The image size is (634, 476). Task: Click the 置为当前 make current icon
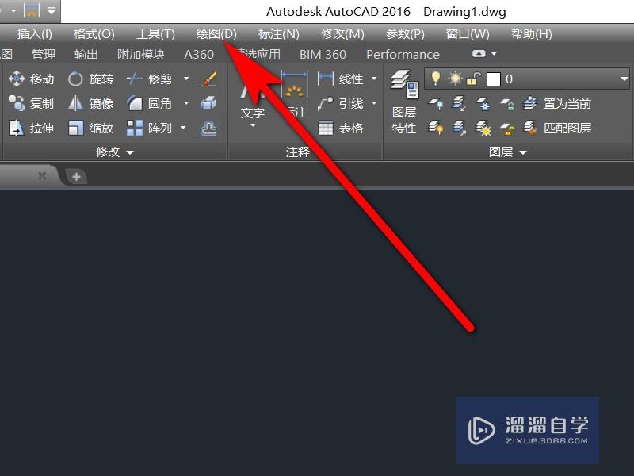[556, 104]
